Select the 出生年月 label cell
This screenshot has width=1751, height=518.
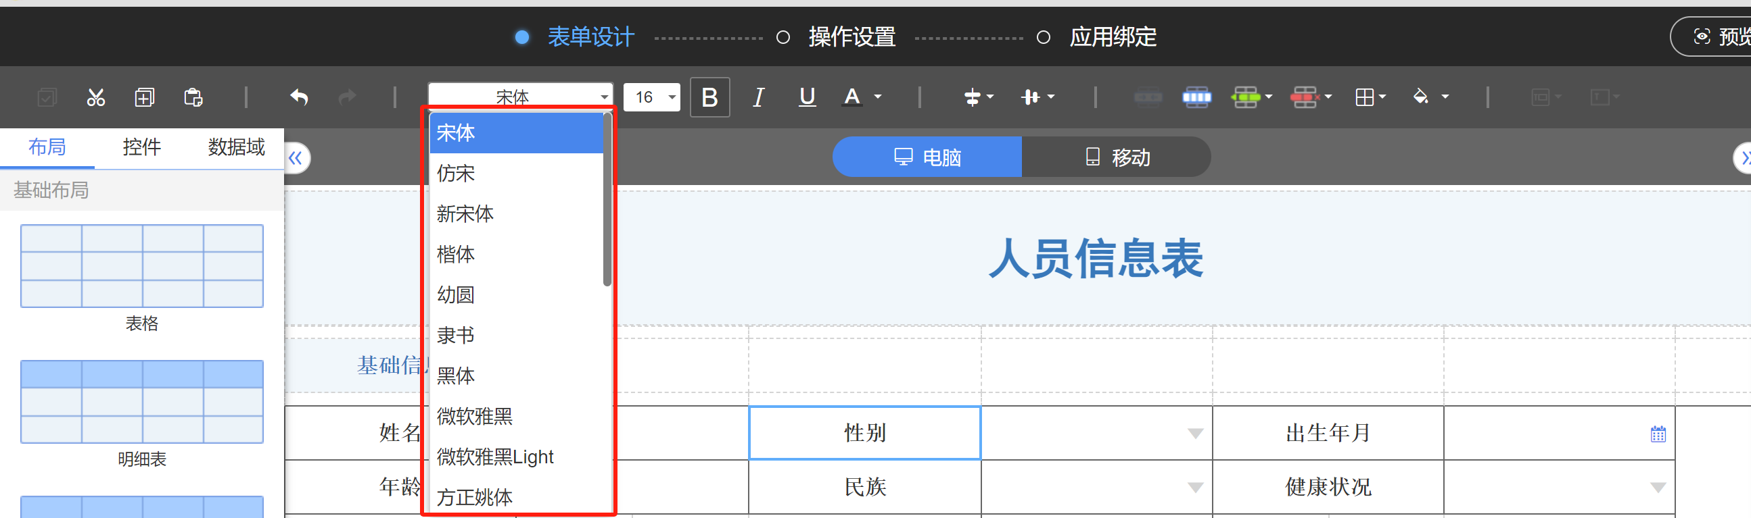pyautogui.click(x=1328, y=433)
